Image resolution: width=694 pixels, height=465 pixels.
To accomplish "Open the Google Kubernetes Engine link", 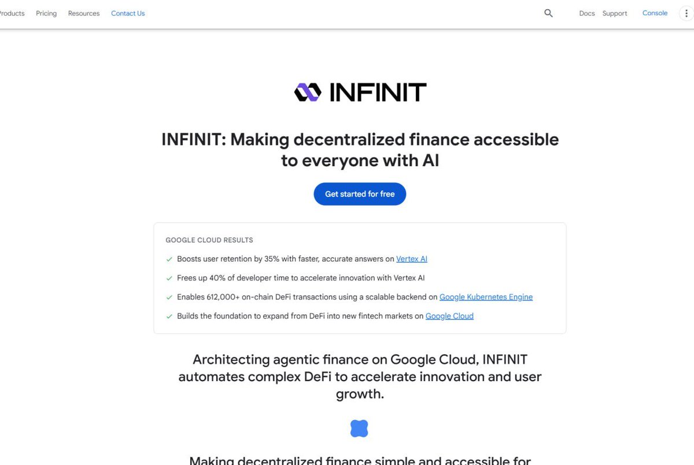I will (486, 297).
